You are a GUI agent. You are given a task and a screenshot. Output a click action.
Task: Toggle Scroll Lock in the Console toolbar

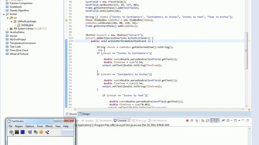click(207, 121)
